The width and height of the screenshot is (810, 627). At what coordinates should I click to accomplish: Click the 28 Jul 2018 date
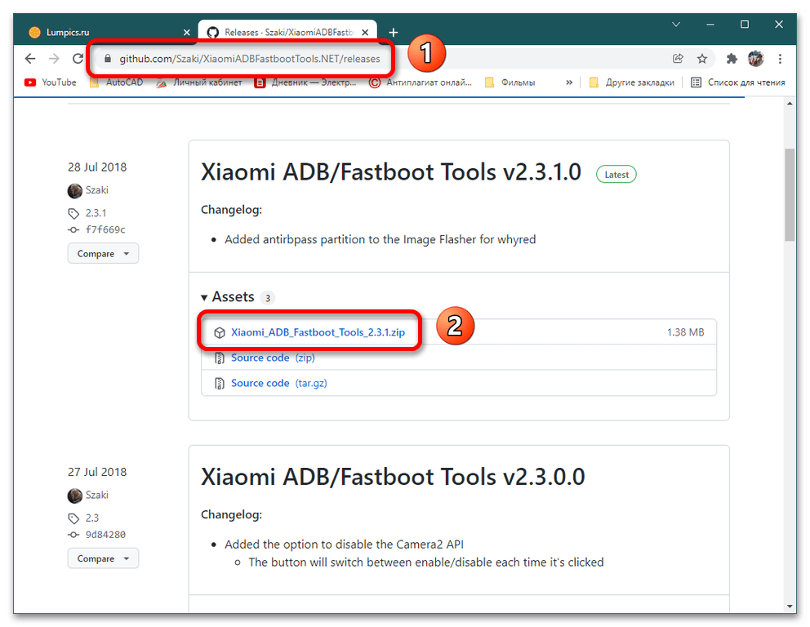click(x=97, y=167)
